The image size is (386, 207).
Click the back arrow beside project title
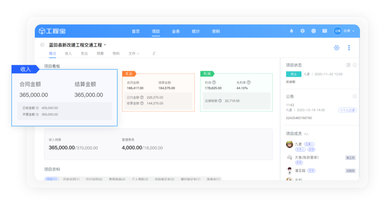click(x=42, y=45)
